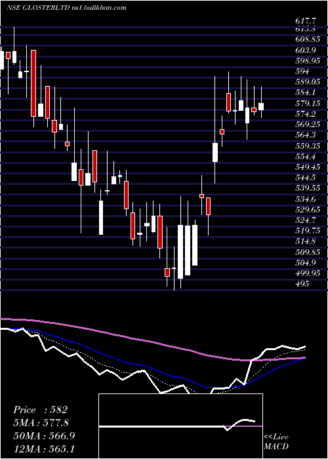
Task: Select the 584.1 price axis label
Action: 306,92
